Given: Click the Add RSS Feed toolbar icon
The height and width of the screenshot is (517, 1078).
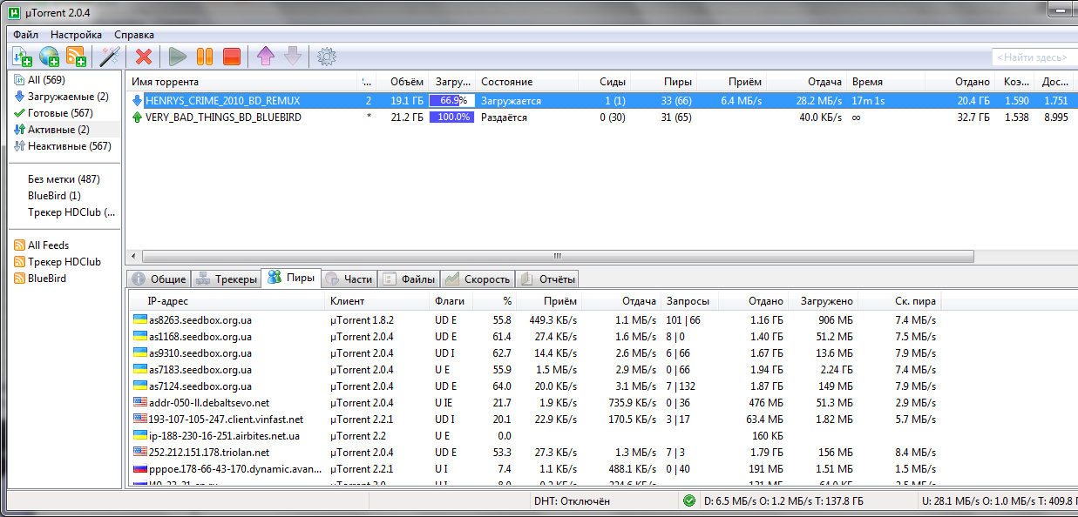Looking at the screenshot, I should pyautogui.click(x=77, y=57).
